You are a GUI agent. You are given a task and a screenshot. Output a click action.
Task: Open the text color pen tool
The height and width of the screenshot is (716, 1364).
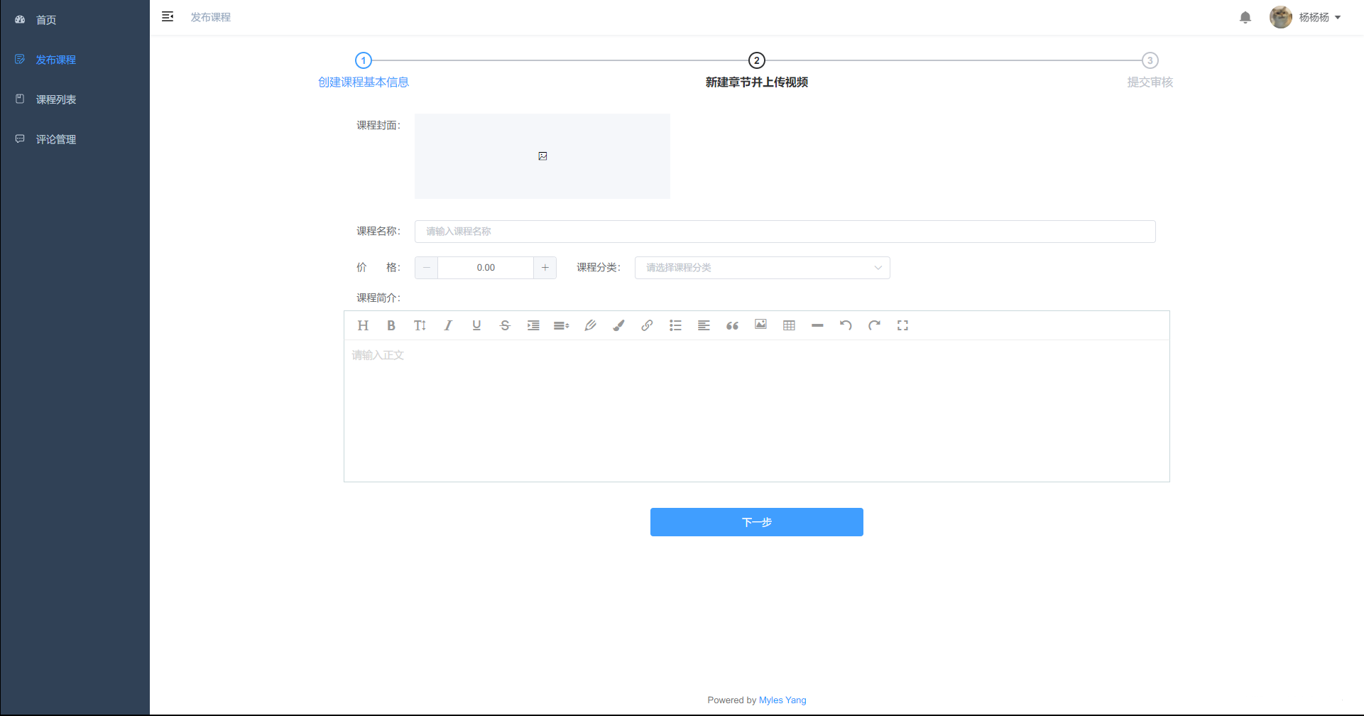pyautogui.click(x=590, y=325)
